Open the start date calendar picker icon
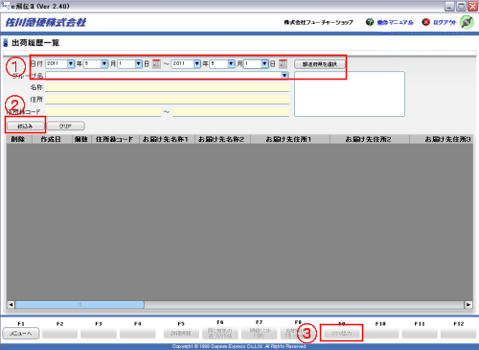Image resolution: width=479 pixels, height=350 pixels. click(156, 64)
